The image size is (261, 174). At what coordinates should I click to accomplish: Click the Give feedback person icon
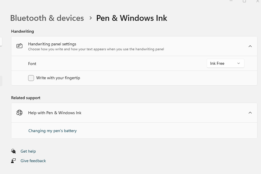pos(13,161)
